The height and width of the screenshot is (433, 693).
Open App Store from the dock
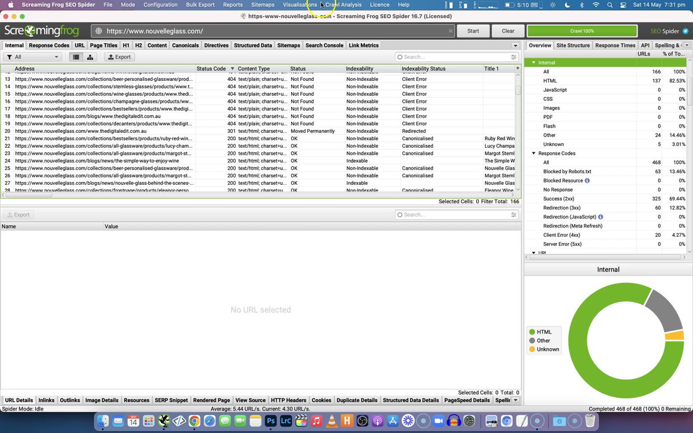point(393,421)
